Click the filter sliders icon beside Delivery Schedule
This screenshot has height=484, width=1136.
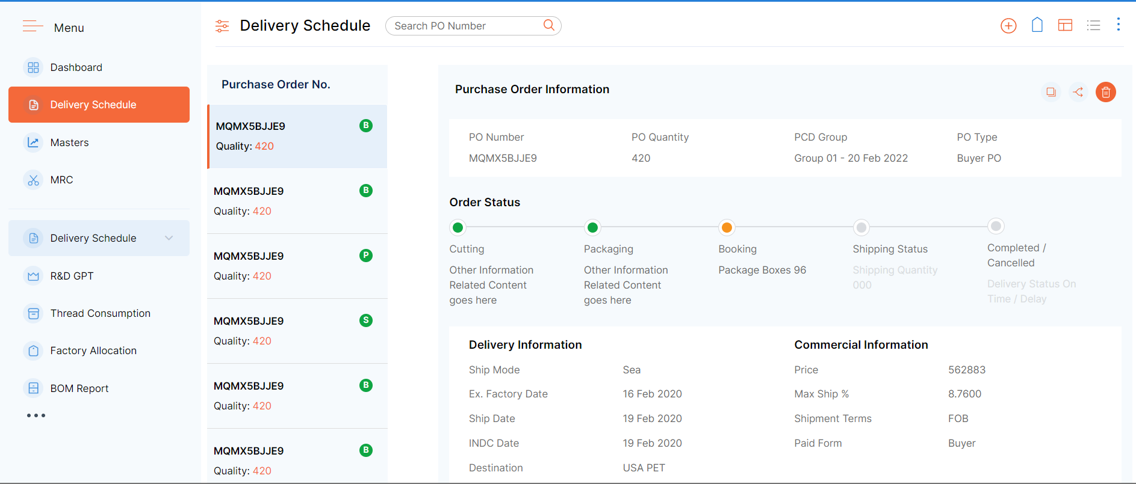[222, 26]
